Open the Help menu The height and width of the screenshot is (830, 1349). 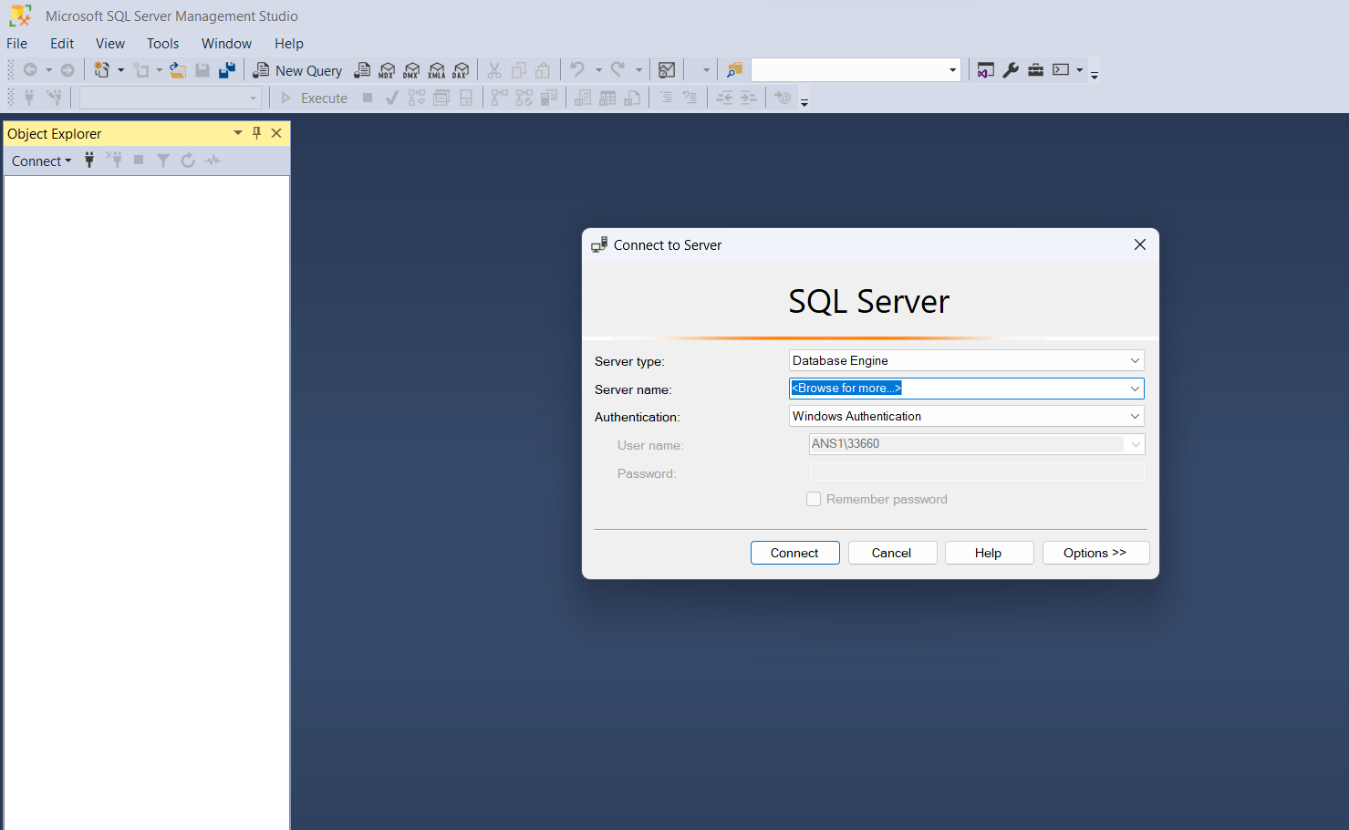[289, 43]
